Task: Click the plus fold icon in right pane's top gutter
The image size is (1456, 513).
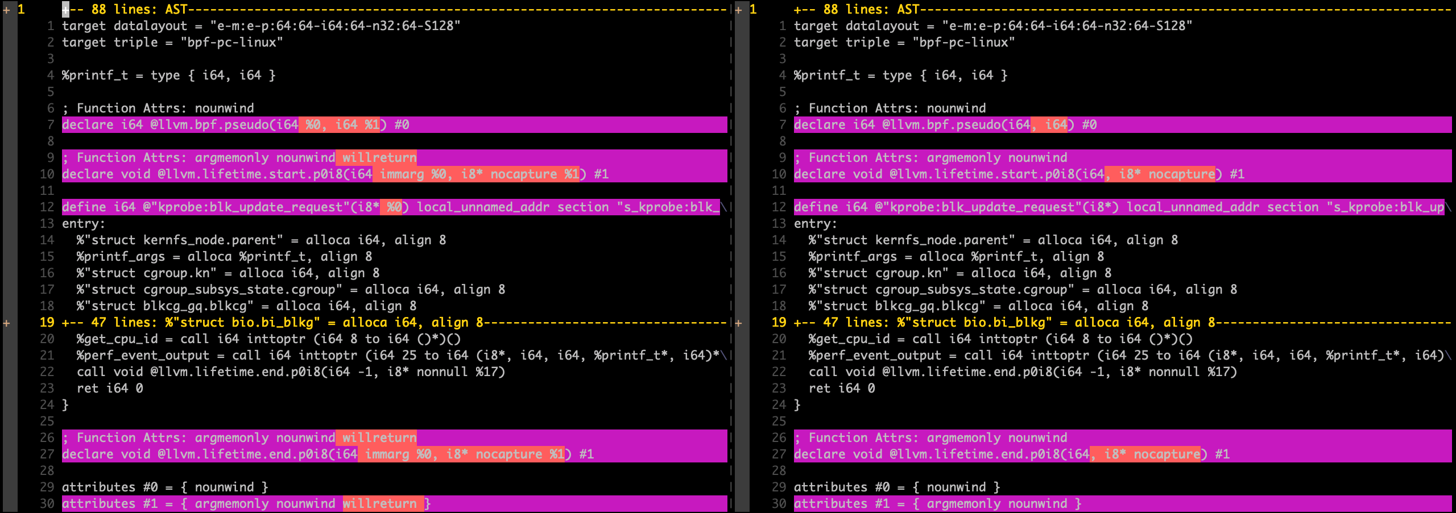Action: [739, 9]
